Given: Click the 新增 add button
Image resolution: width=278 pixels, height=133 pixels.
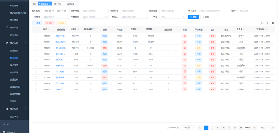Looking at the screenshot, I should coord(37,23).
